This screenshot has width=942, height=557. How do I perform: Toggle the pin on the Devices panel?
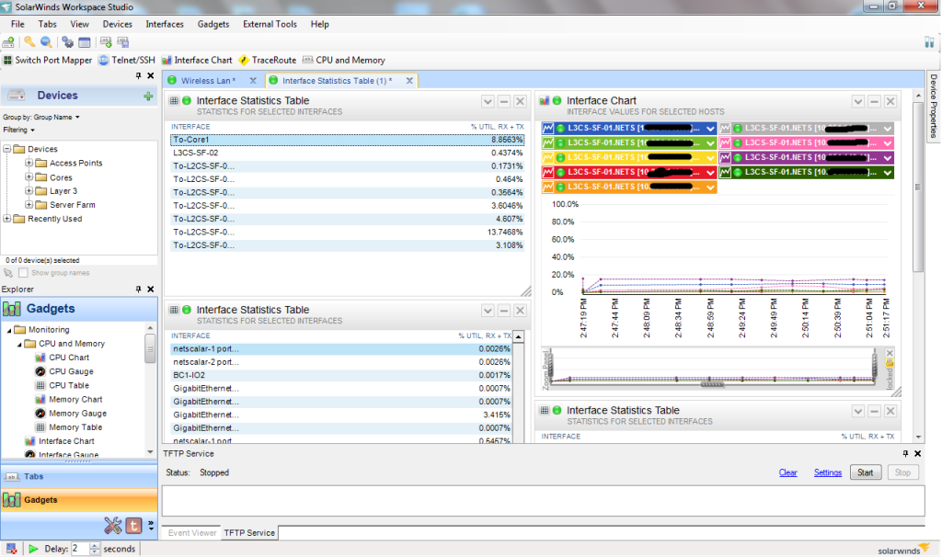(x=138, y=75)
